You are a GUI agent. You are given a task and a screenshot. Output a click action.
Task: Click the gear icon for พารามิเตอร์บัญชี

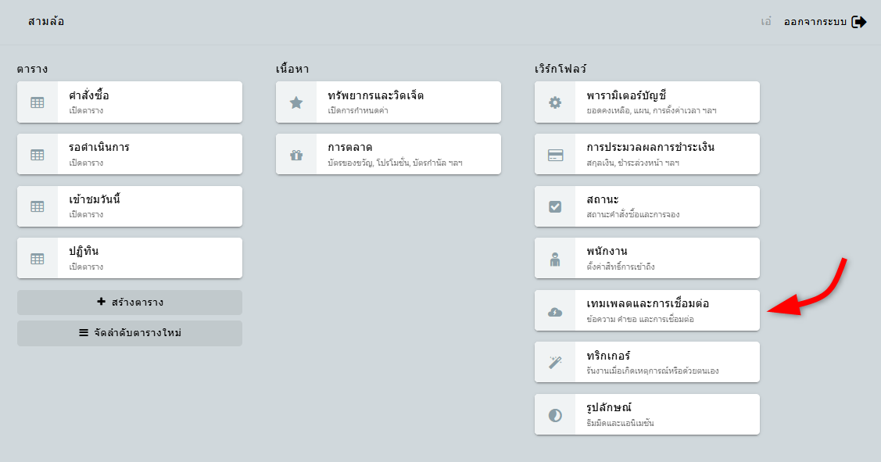coord(555,102)
